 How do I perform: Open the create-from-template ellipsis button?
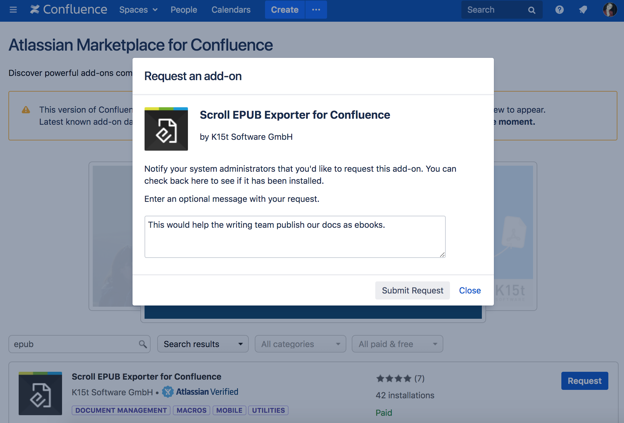click(x=316, y=10)
